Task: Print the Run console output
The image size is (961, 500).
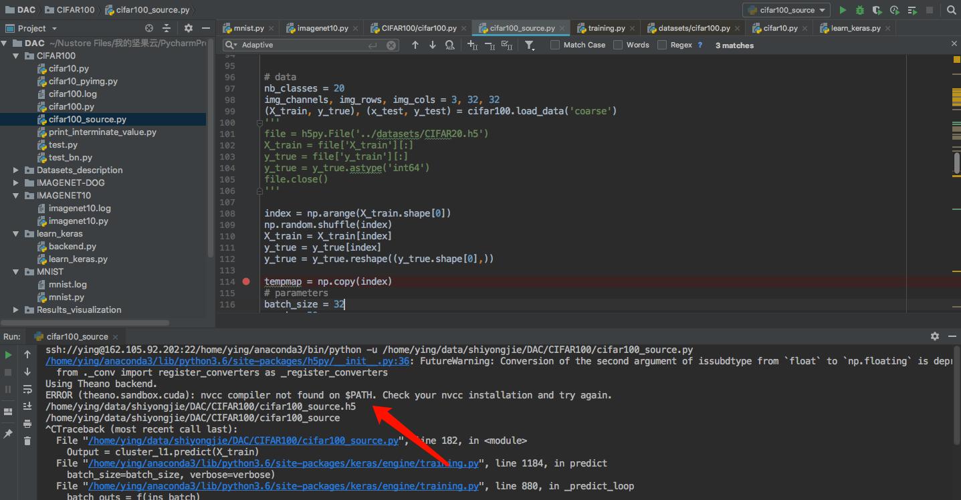Action: pyautogui.click(x=27, y=424)
